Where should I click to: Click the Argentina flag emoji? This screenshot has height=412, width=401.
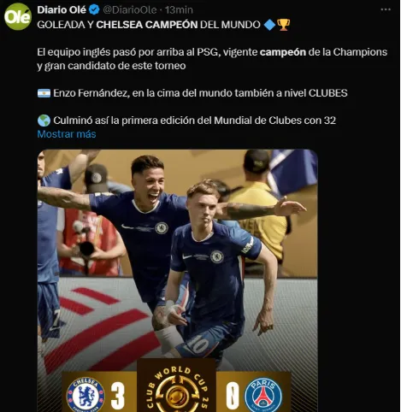(x=44, y=93)
